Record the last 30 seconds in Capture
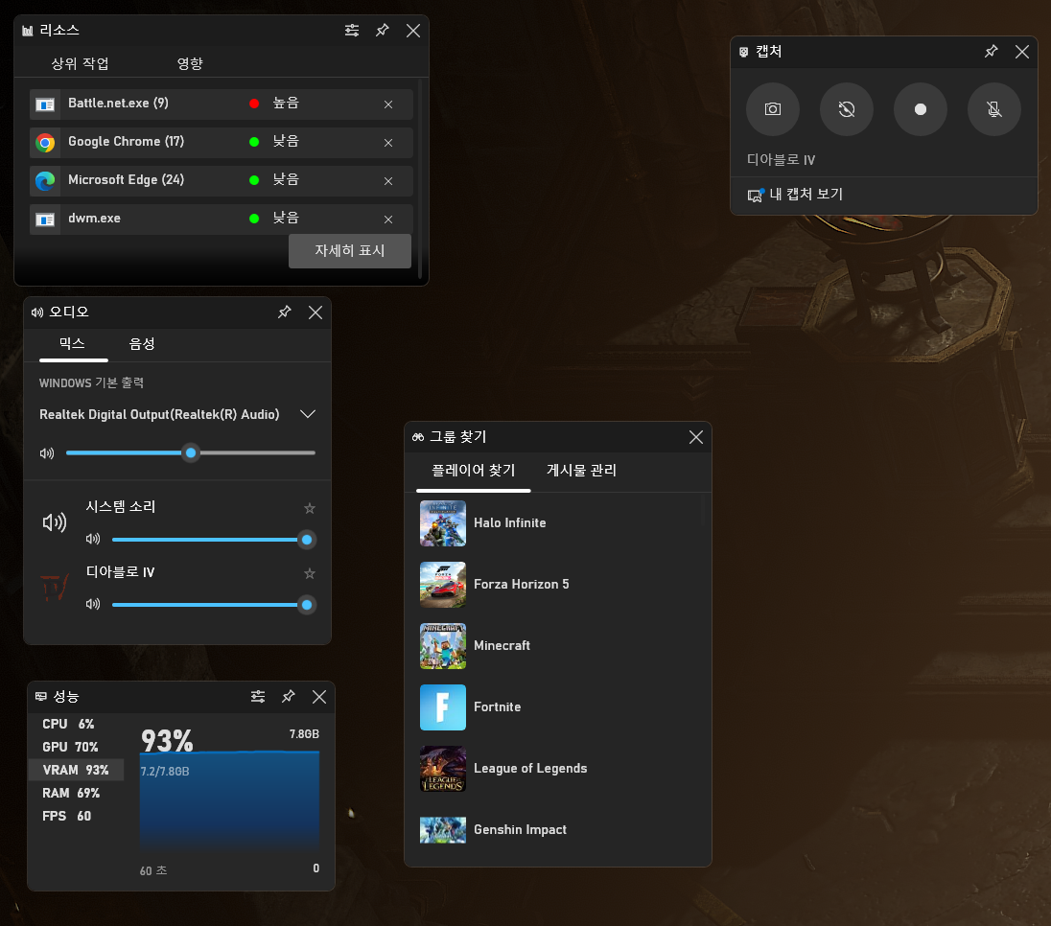1051x926 pixels. 846,109
